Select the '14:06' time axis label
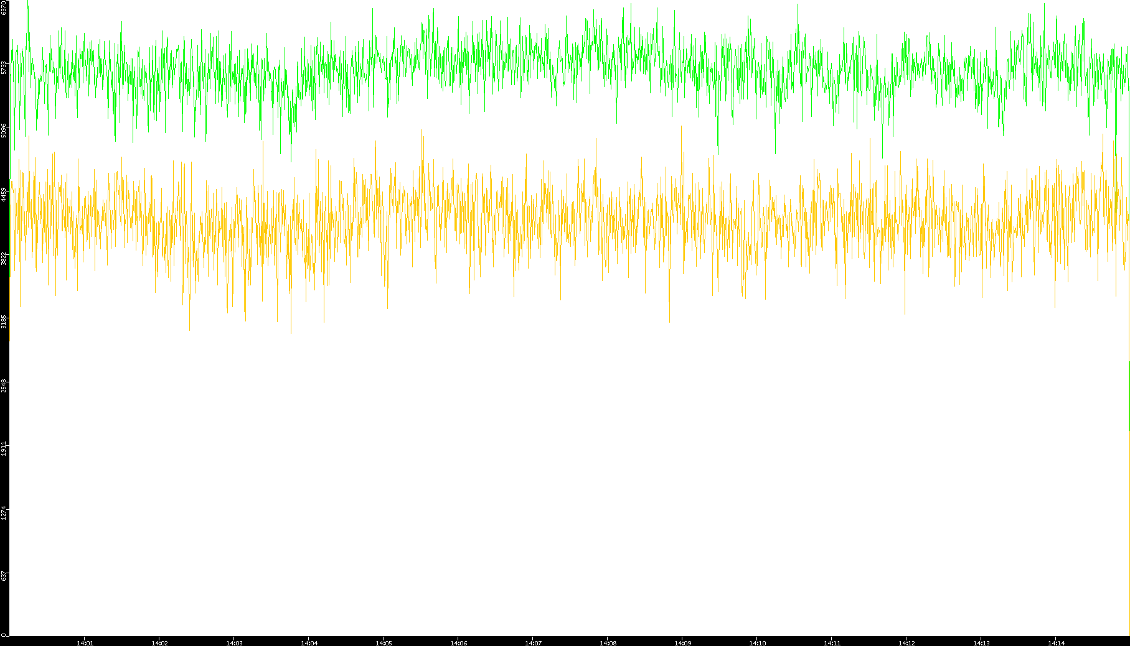Screen dimensions: 1130x646 pos(458,643)
